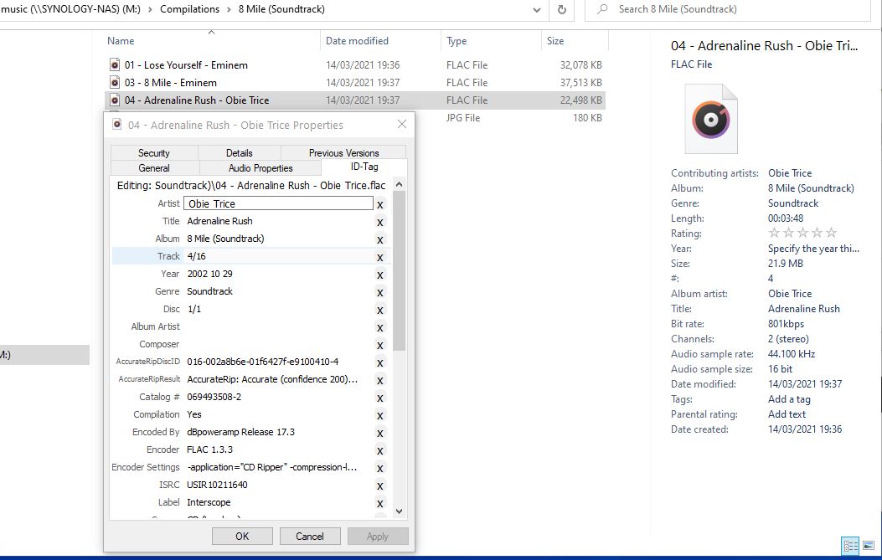Open the Previous Versions tab
Viewport: 882px width, 560px height.
(343, 153)
